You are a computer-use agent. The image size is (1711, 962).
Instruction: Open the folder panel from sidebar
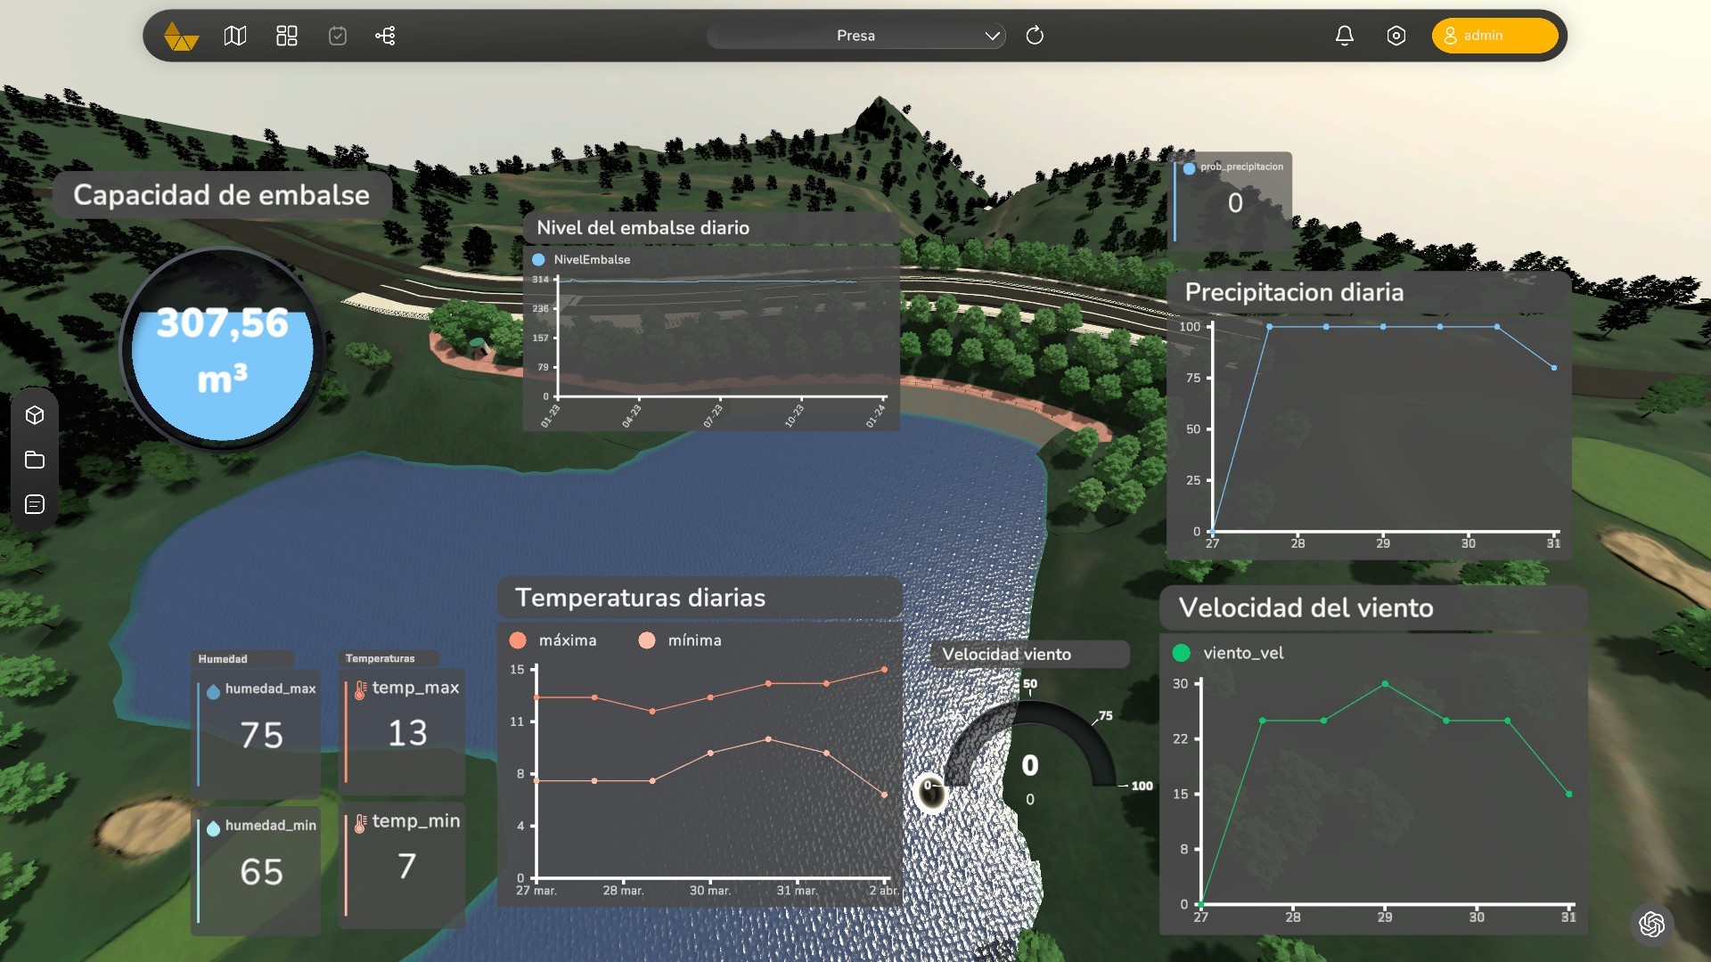point(34,460)
